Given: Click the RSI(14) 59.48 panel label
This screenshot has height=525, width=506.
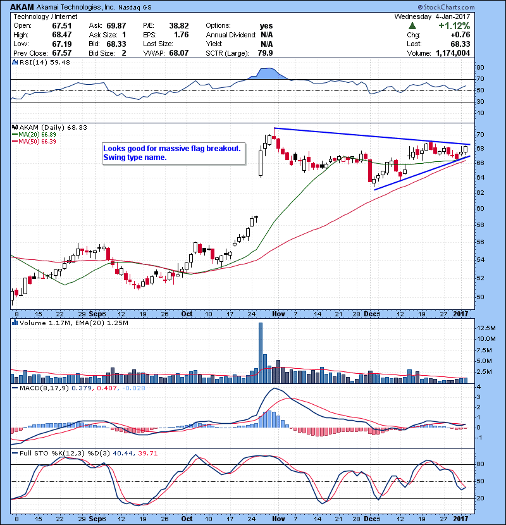Looking at the screenshot, I should [x=44, y=62].
